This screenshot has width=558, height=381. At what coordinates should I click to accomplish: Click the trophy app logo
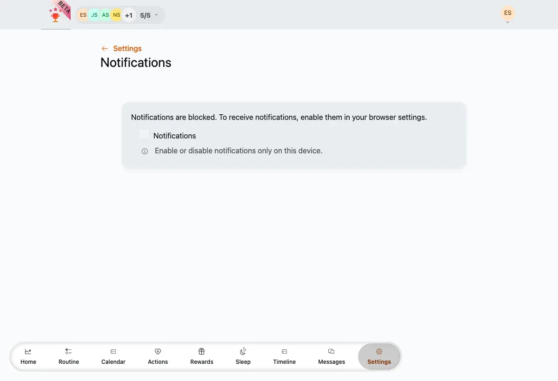click(x=56, y=16)
